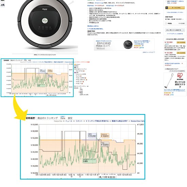Expand the delivery address Tokyo 155-0031 selector

pos(174,19)
